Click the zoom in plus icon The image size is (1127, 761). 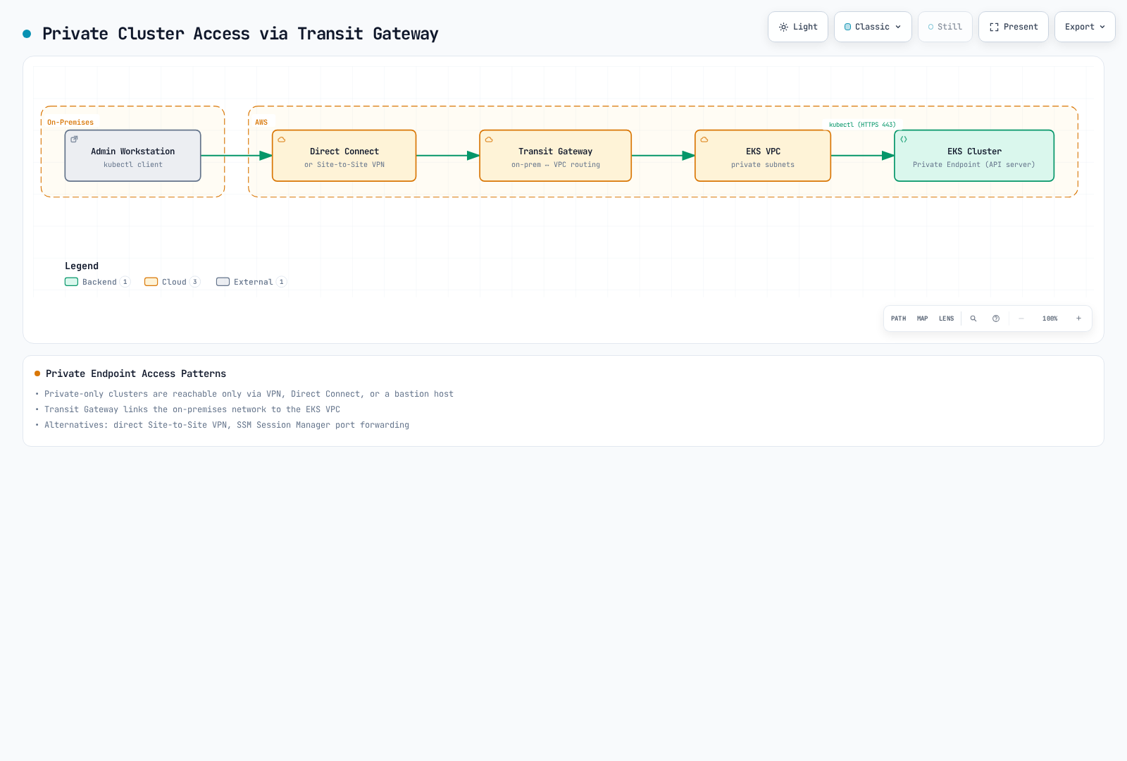[1078, 318]
